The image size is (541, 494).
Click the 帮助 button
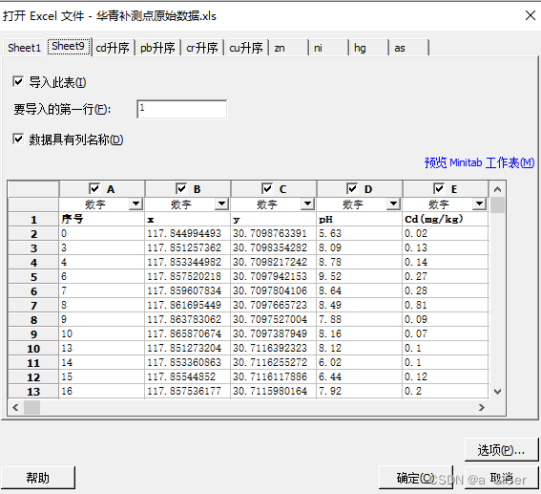click(38, 478)
